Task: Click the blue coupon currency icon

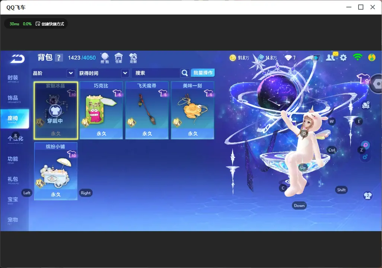Action: (261, 57)
